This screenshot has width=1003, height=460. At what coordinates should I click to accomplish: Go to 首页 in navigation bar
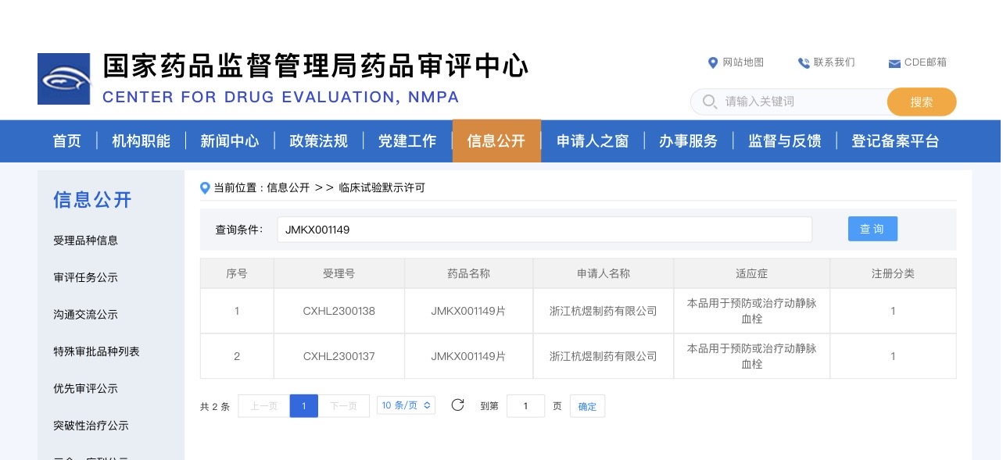tap(67, 141)
